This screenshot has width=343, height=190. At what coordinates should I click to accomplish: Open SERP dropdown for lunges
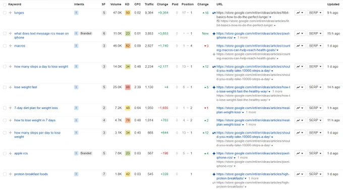(x=315, y=13)
